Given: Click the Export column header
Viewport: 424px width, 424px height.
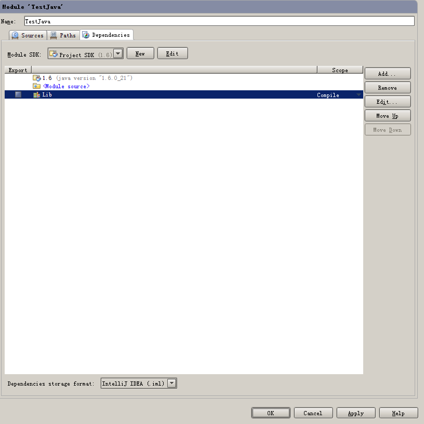Looking at the screenshot, I should point(18,70).
